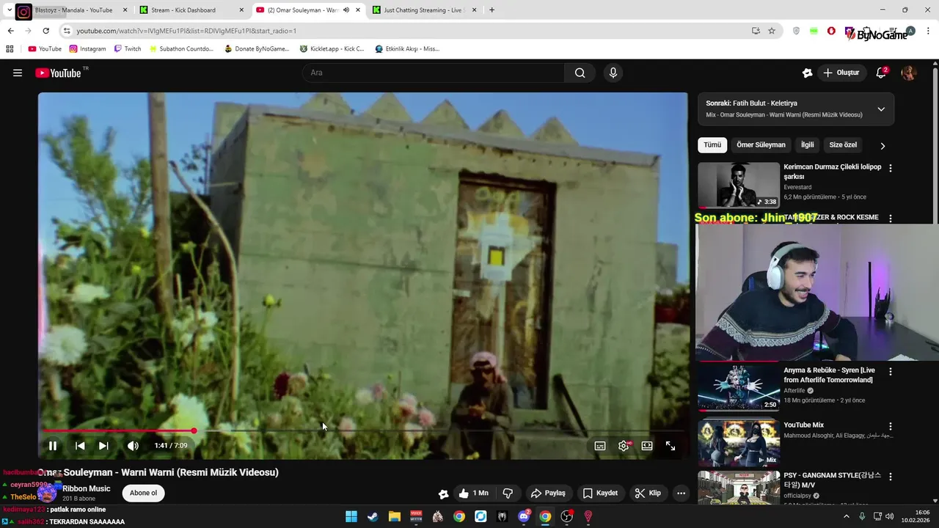The image size is (939, 528).
Task: Pause the video playback
Action: click(53, 445)
